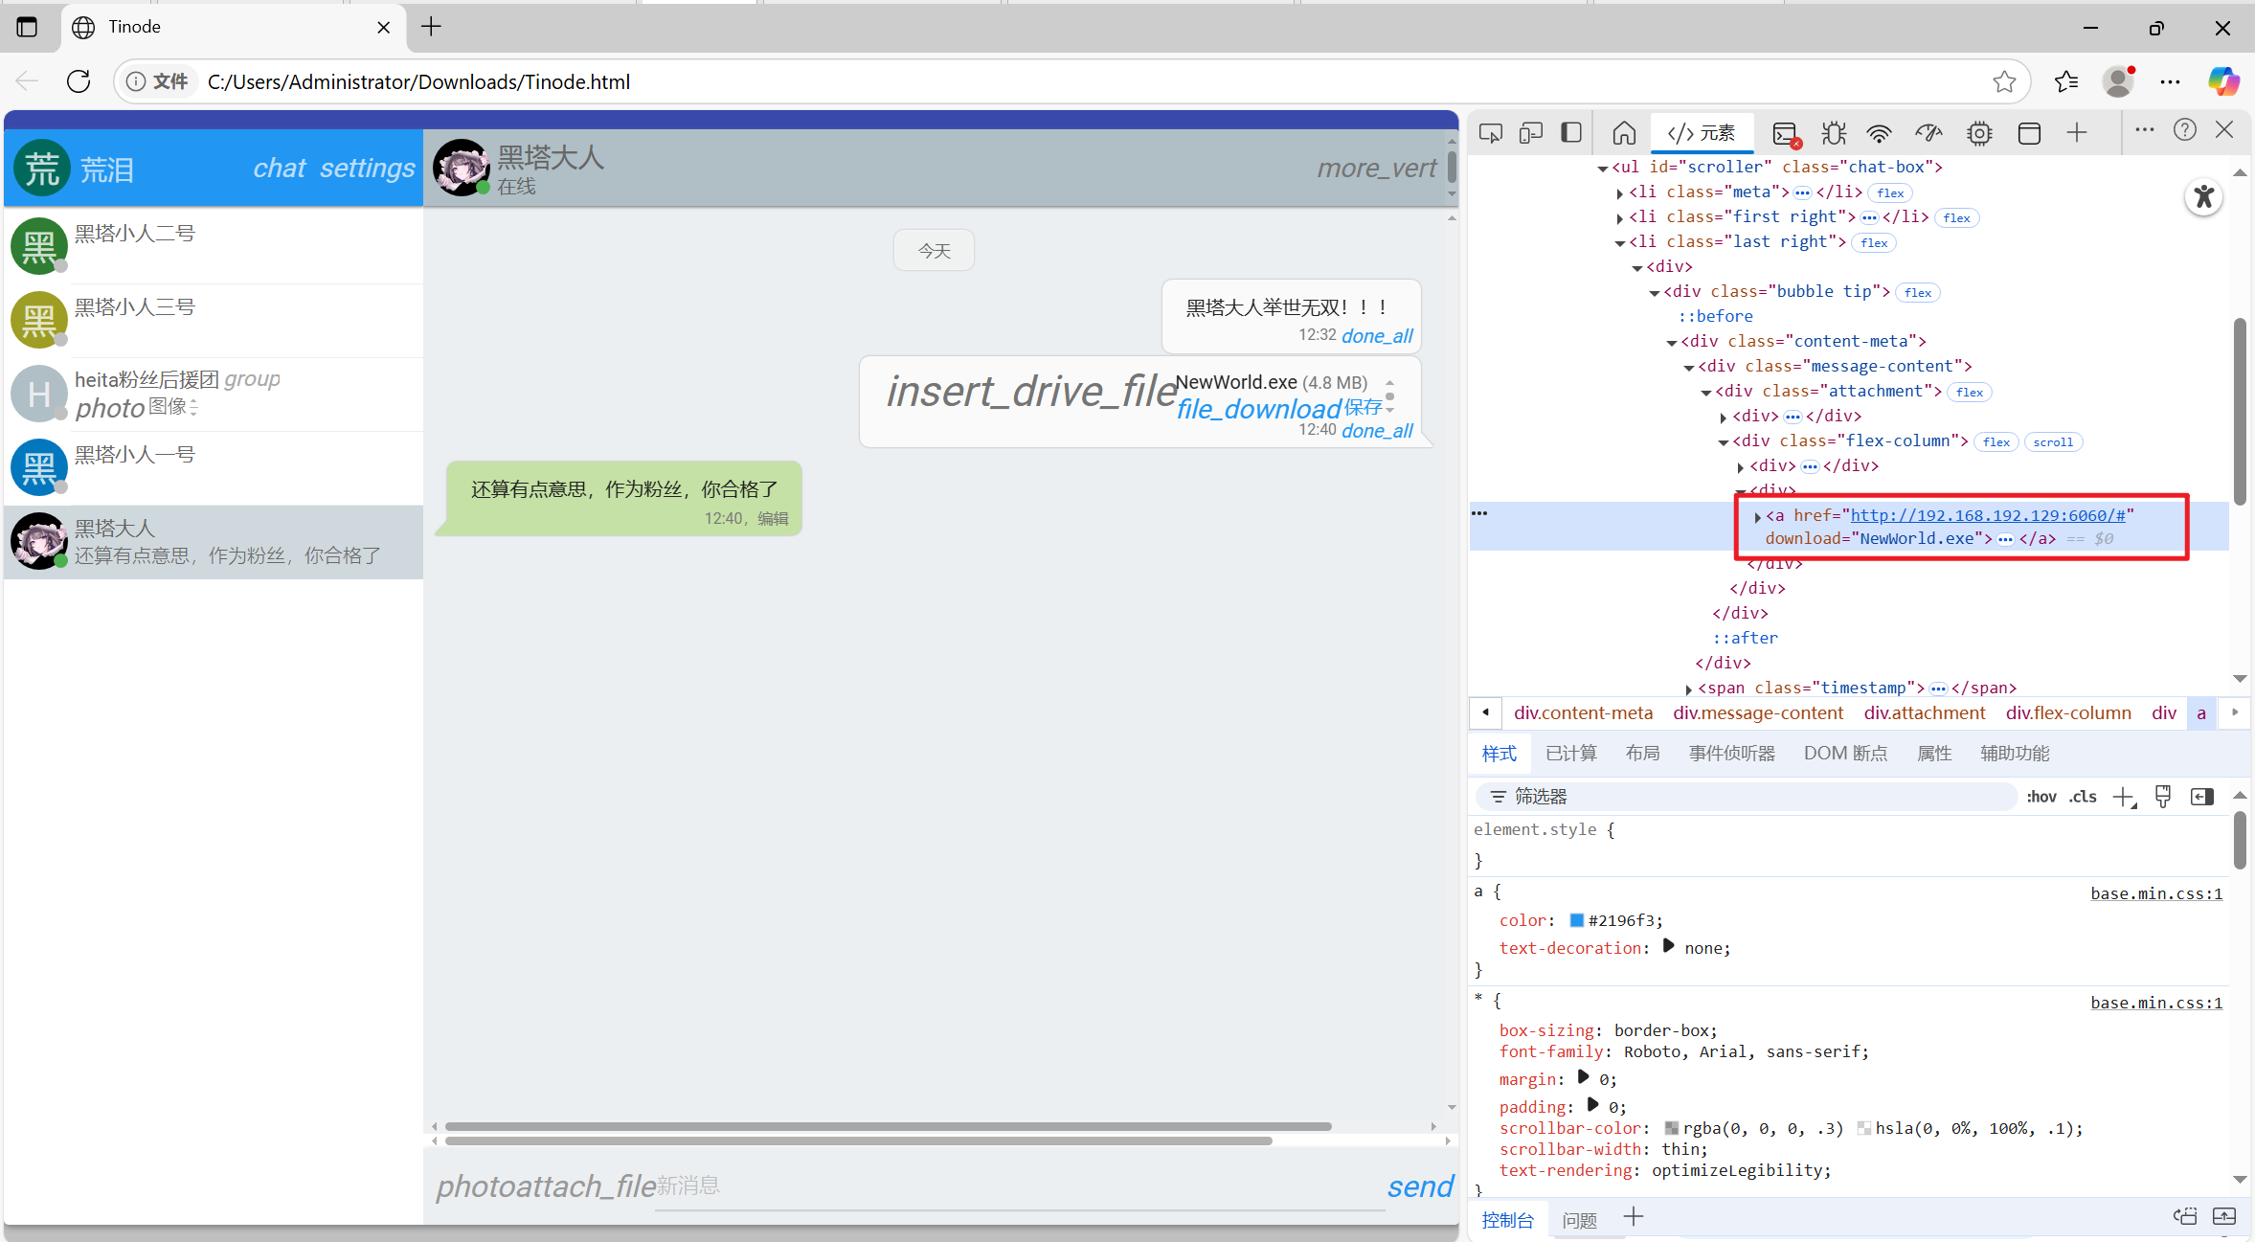Expand the li class="meta" node

point(1620,193)
